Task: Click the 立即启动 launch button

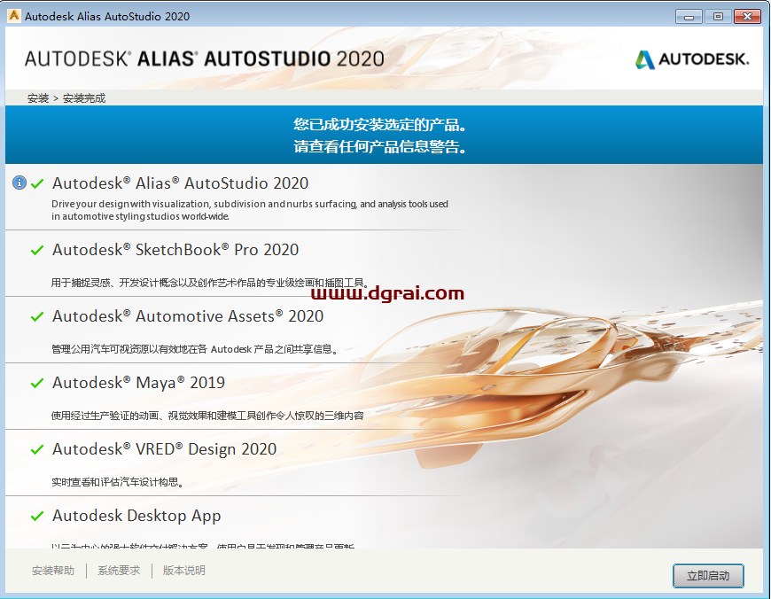Action: point(708,575)
